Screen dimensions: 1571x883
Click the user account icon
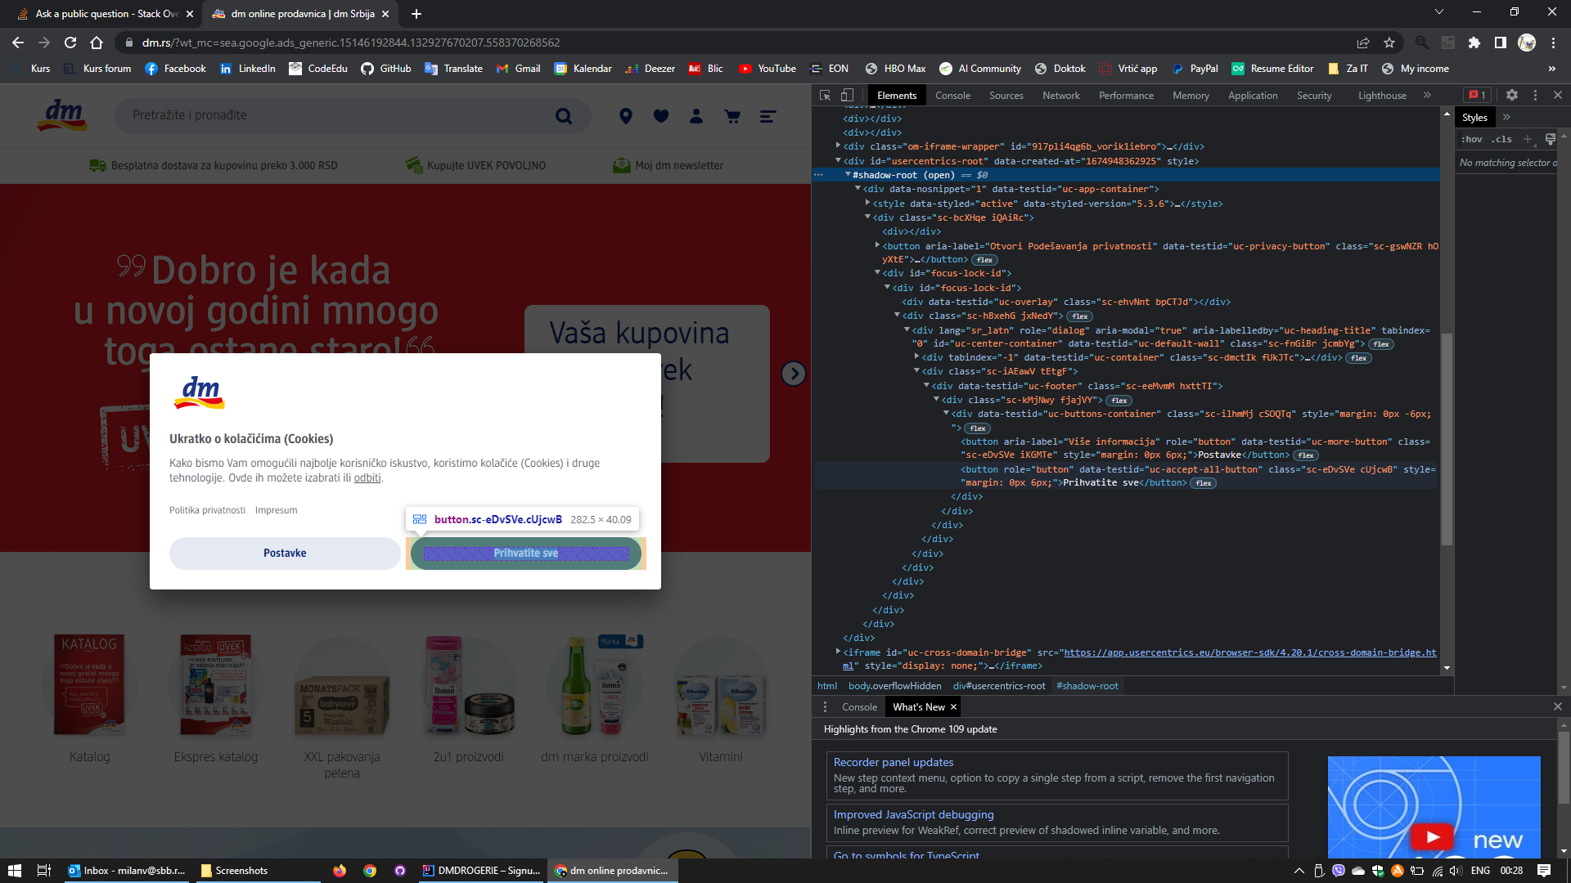click(697, 116)
